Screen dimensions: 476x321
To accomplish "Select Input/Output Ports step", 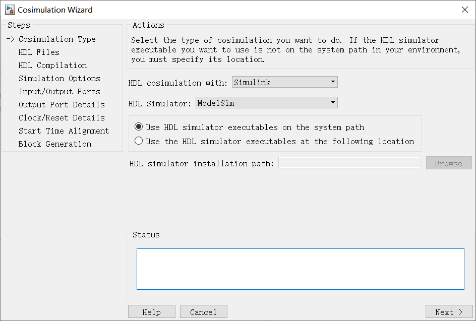I will click(59, 92).
